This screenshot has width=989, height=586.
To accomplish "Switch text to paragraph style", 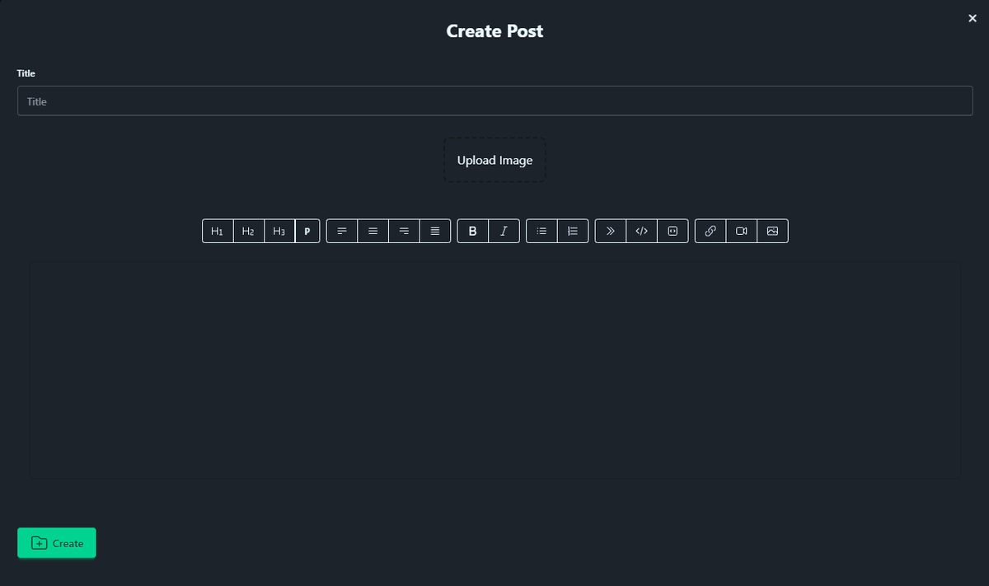I will (307, 231).
